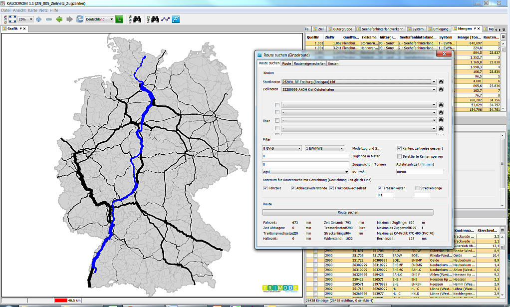Pin the Grafik tab
This screenshot has width=510, height=307.
[20, 28]
